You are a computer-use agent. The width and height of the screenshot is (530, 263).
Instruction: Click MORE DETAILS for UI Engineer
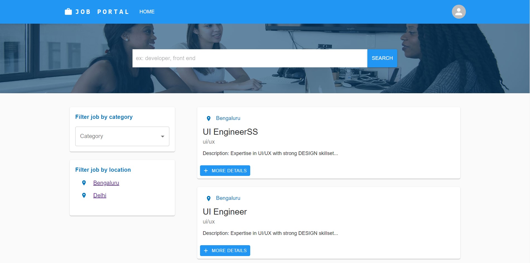coord(225,250)
